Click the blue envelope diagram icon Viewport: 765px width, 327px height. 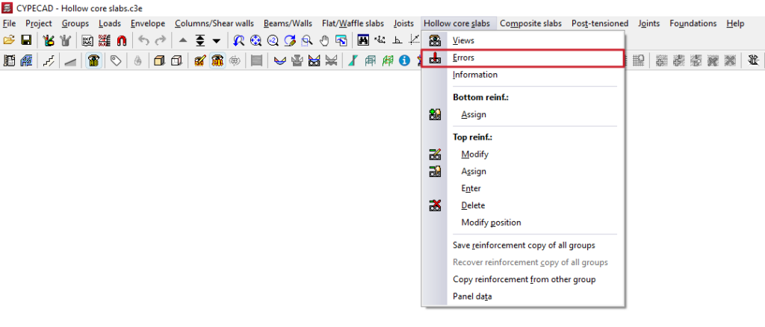(280, 60)
